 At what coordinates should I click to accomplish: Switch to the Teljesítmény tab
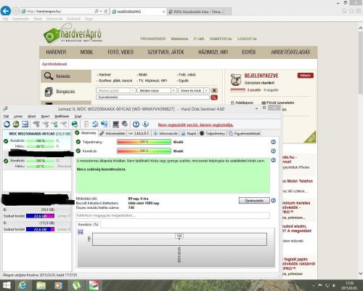212,133
